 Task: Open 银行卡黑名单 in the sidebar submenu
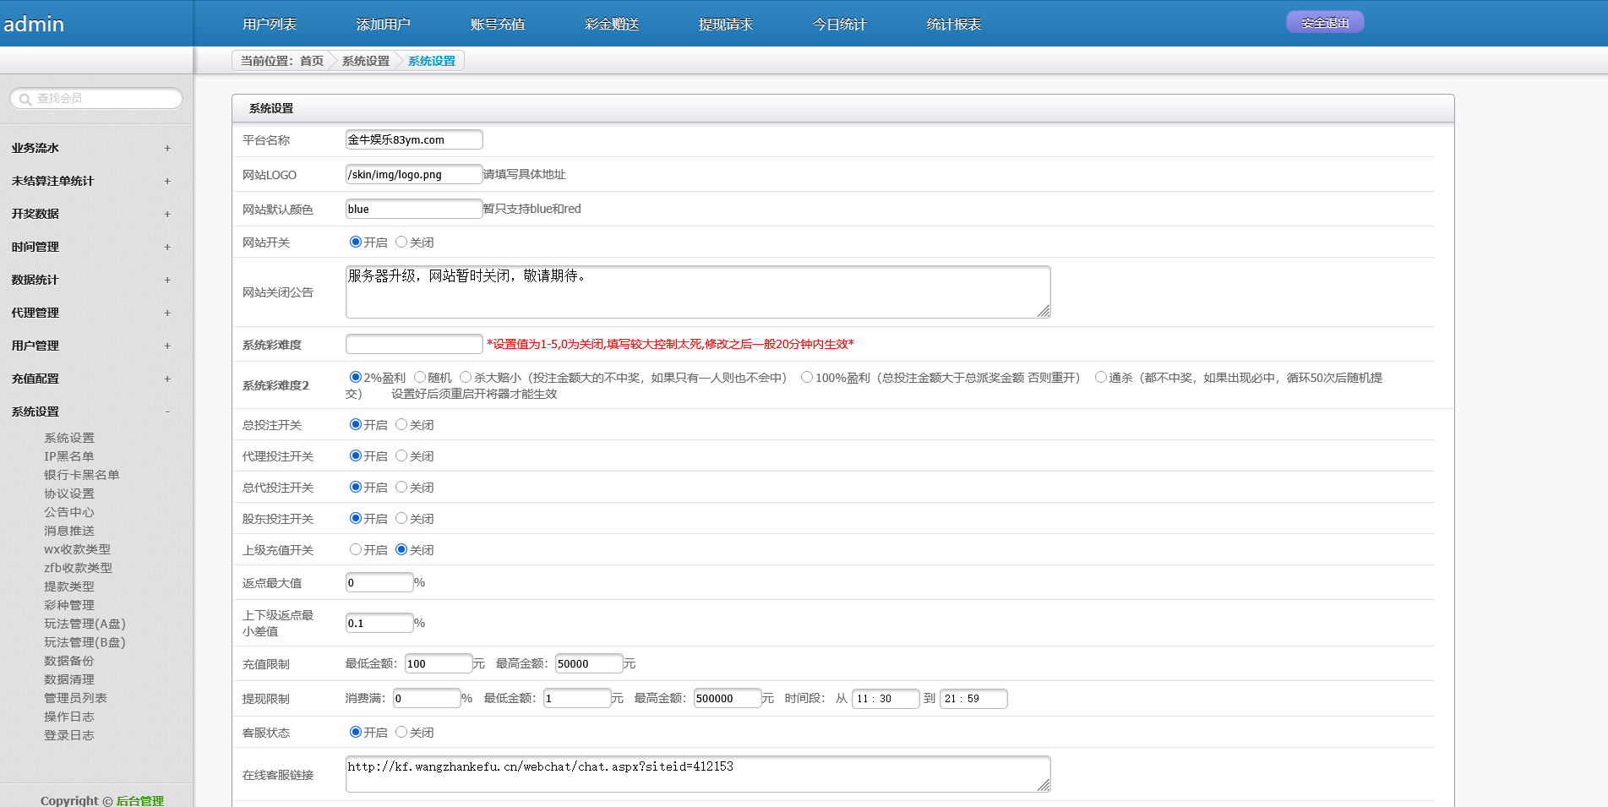pyautogui.click(x=82, y=475)
